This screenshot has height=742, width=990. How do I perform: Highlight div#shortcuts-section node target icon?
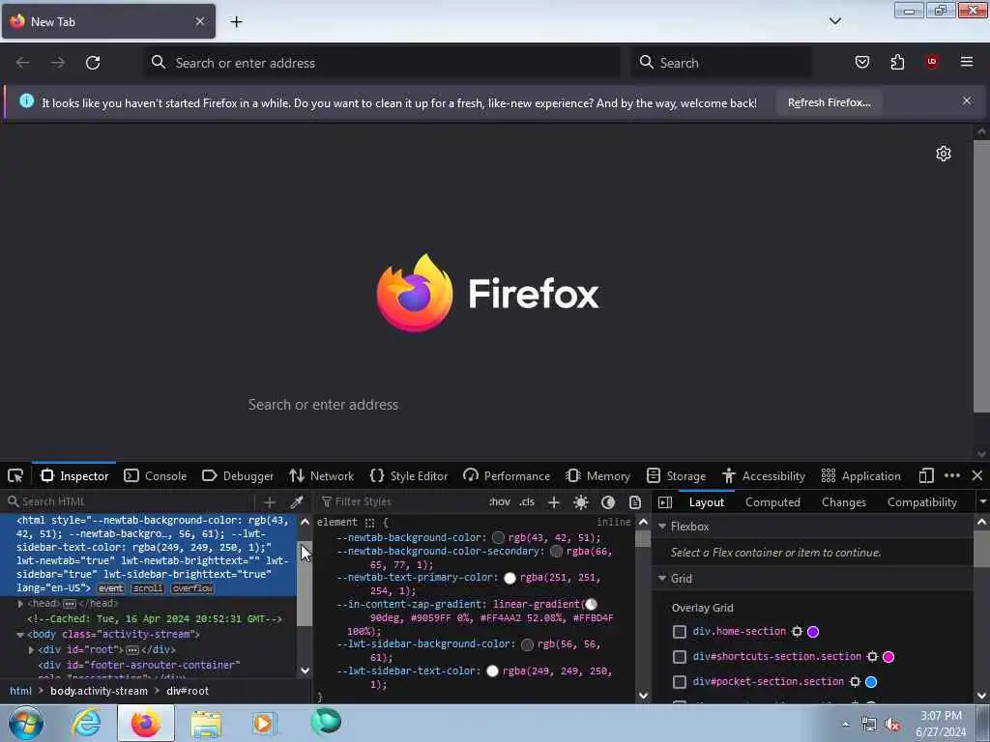(x=873, y=657)
